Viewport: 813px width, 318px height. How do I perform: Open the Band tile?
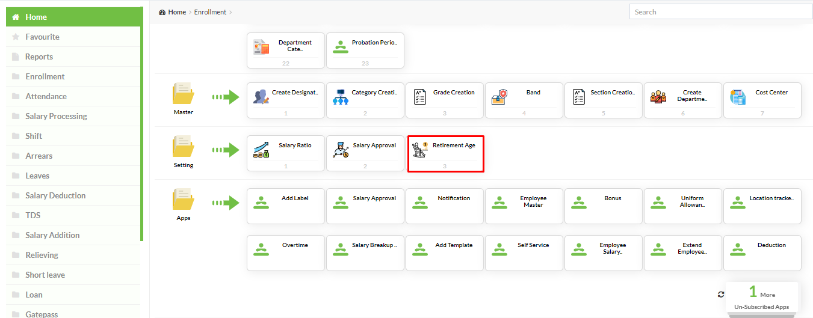524,100
